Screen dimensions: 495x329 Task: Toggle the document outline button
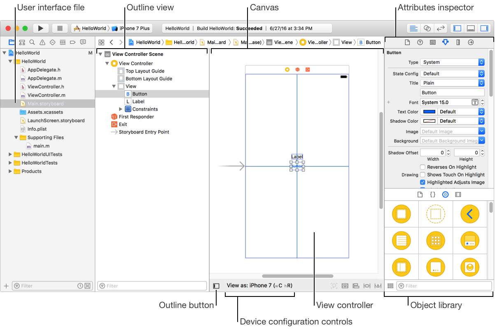[x=216, y=286]
